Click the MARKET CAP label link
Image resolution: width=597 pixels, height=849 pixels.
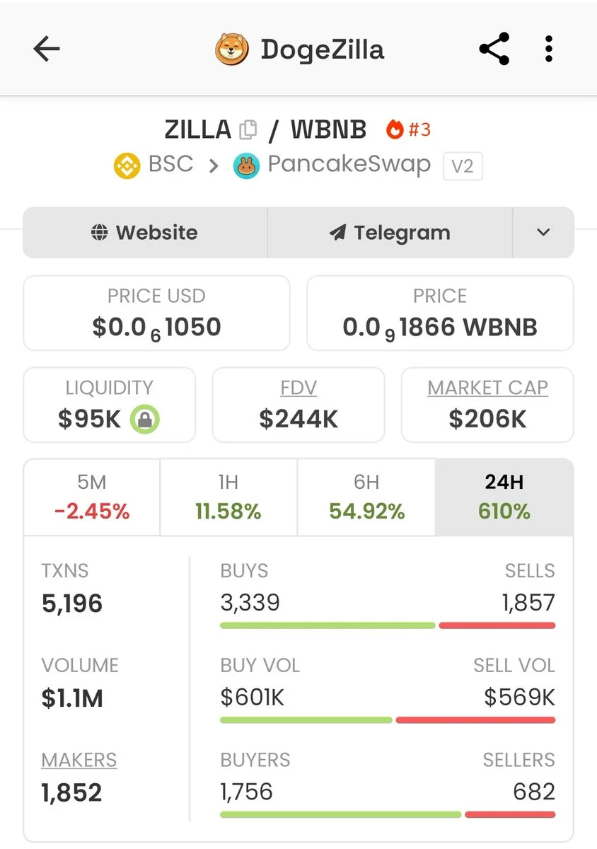coord(488,388)
